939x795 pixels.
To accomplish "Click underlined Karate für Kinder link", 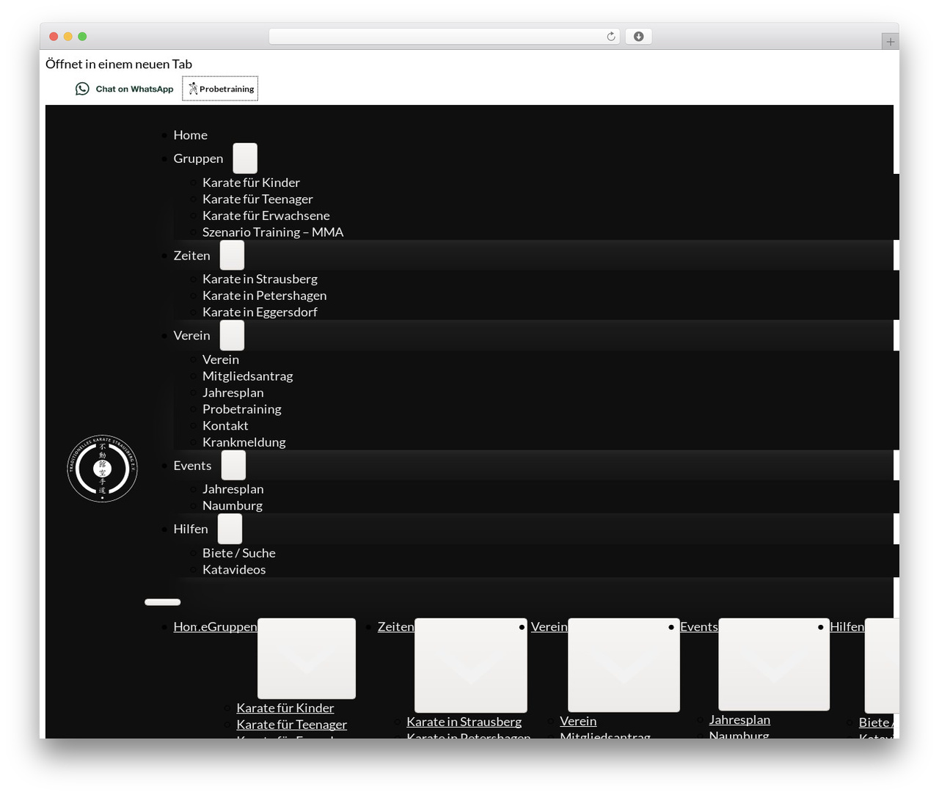I will point(285,708).
